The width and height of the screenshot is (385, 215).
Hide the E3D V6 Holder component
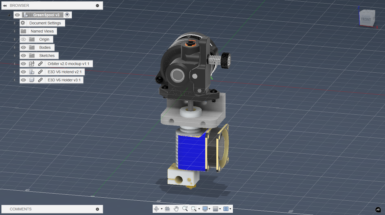click(x=23, y=80)
